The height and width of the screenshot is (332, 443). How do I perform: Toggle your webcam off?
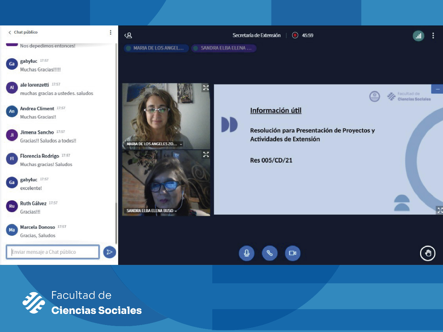point(292,253)
